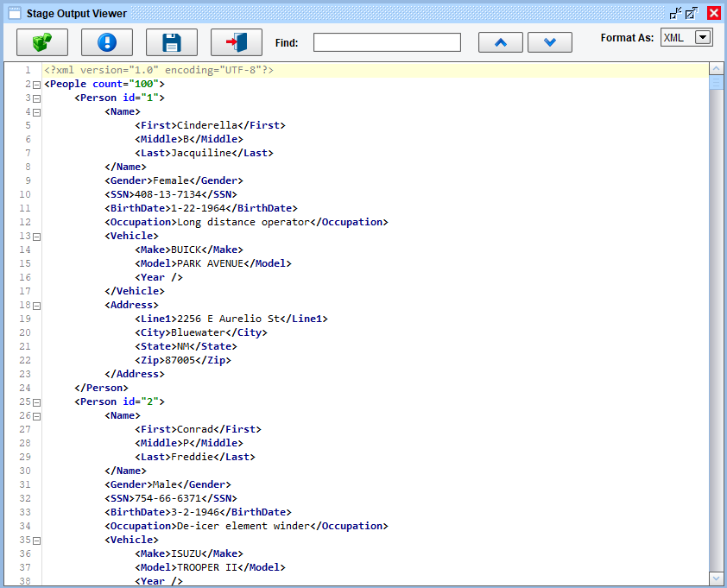The image size is (727, 588).
Task: Click the exit door icon with red arrow
Action: tap(237, 42)
